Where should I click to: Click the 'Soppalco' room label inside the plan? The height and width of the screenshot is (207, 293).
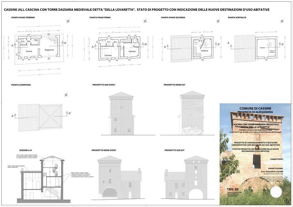pyautogui.click(x=262, y=48)
